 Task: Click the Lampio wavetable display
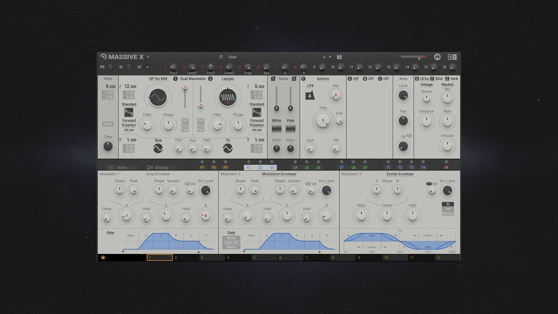pos(228,97)
